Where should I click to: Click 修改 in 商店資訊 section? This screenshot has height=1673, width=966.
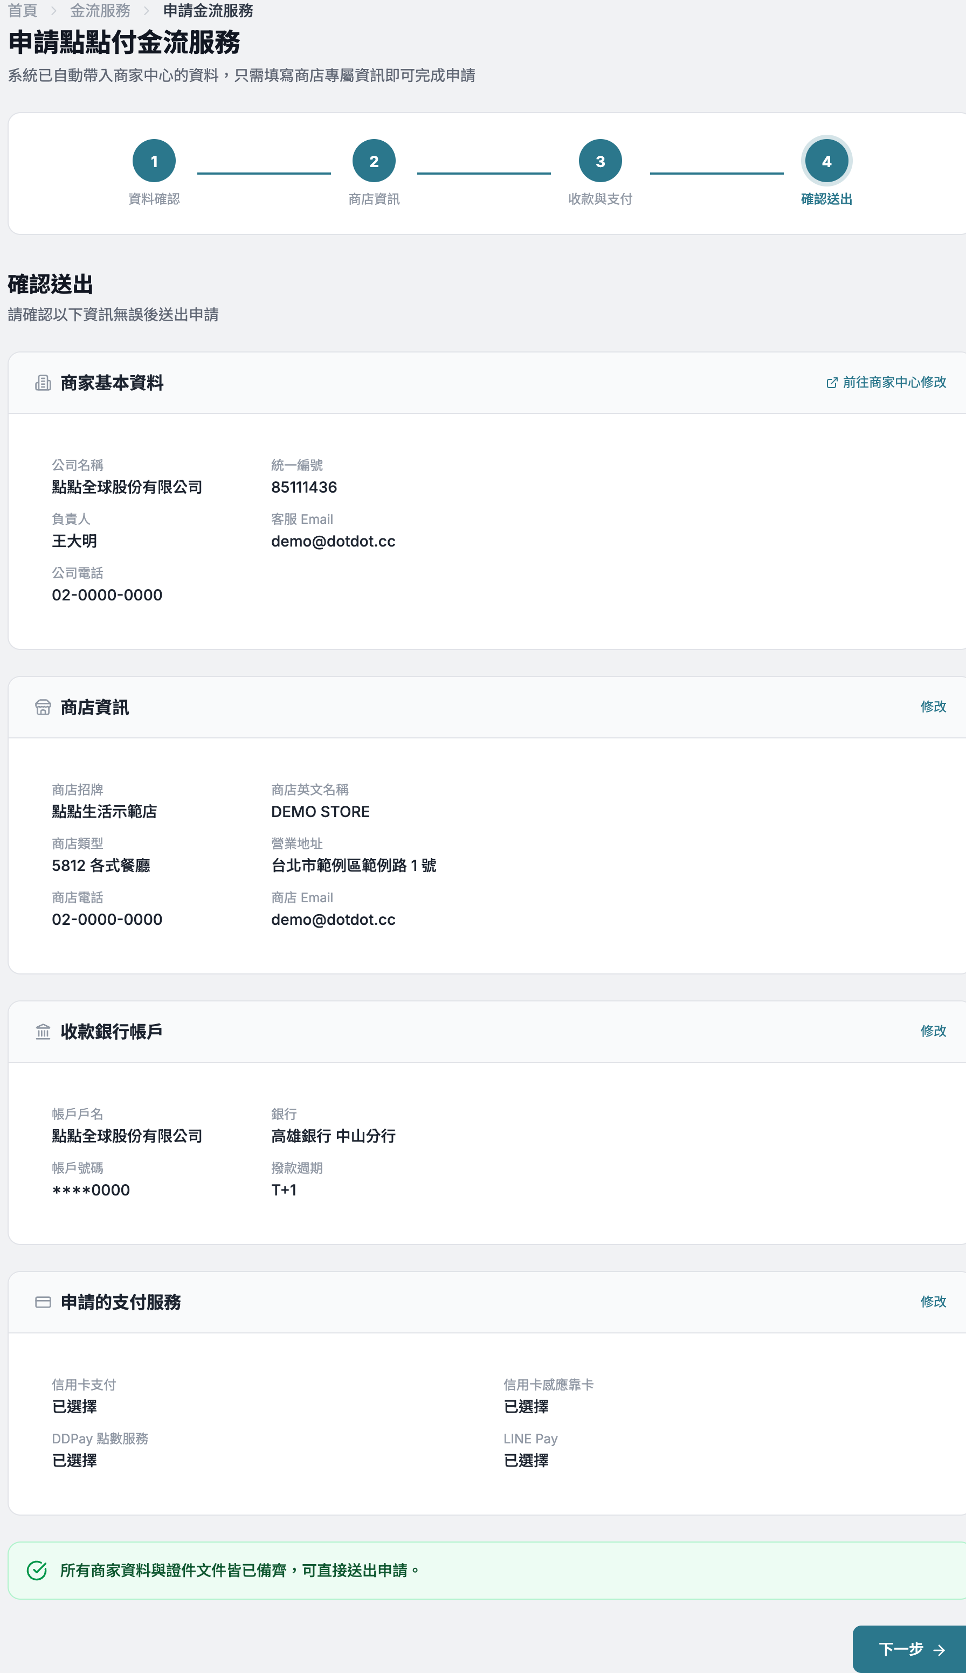(x=934, y=707)
